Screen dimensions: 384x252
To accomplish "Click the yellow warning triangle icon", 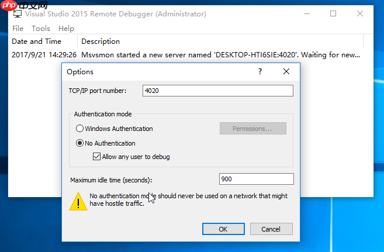I will (78, 202).
